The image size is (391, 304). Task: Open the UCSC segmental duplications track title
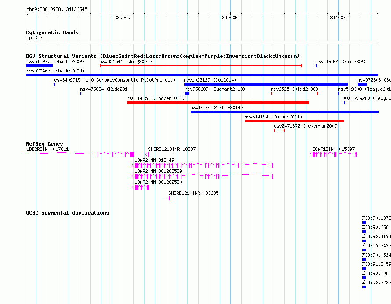click(67, 213)
